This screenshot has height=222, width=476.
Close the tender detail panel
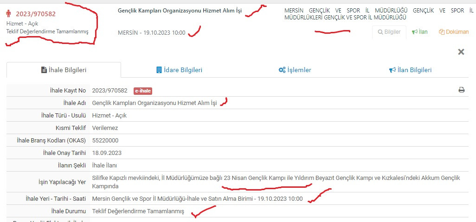point(461,52)
